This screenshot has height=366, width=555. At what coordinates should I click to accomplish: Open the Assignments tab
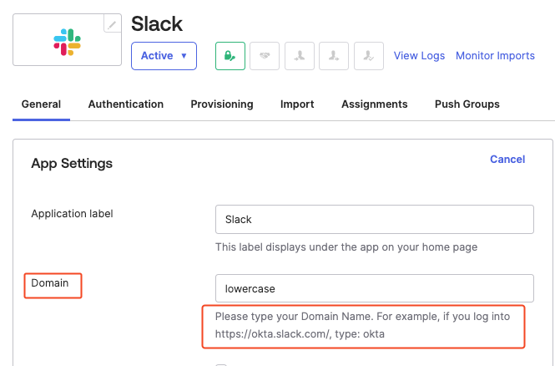[375, 104]
